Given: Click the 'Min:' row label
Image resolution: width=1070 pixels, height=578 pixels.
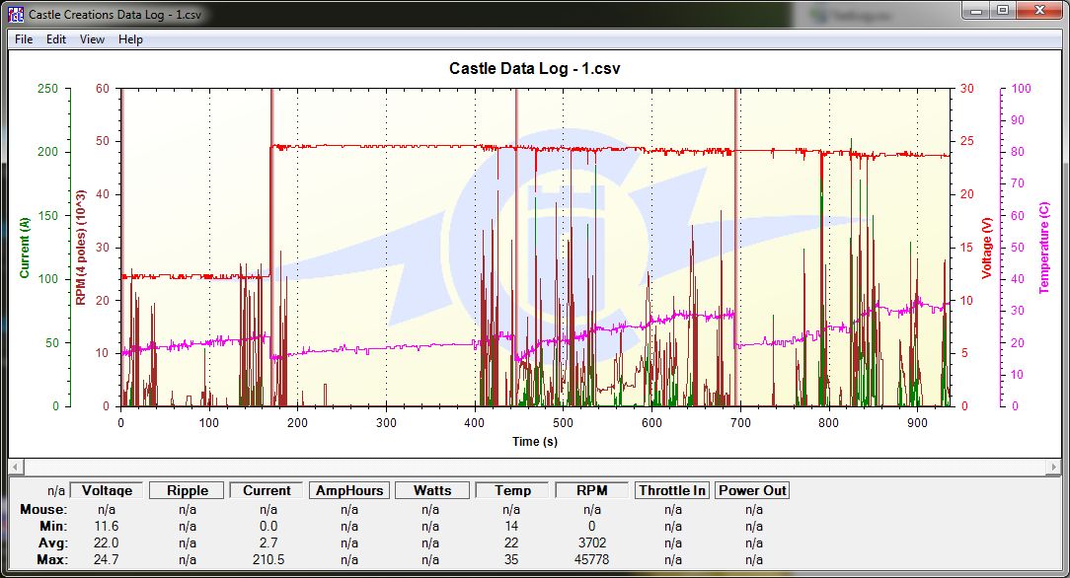Looking at the screenshot, I should 52,526.
